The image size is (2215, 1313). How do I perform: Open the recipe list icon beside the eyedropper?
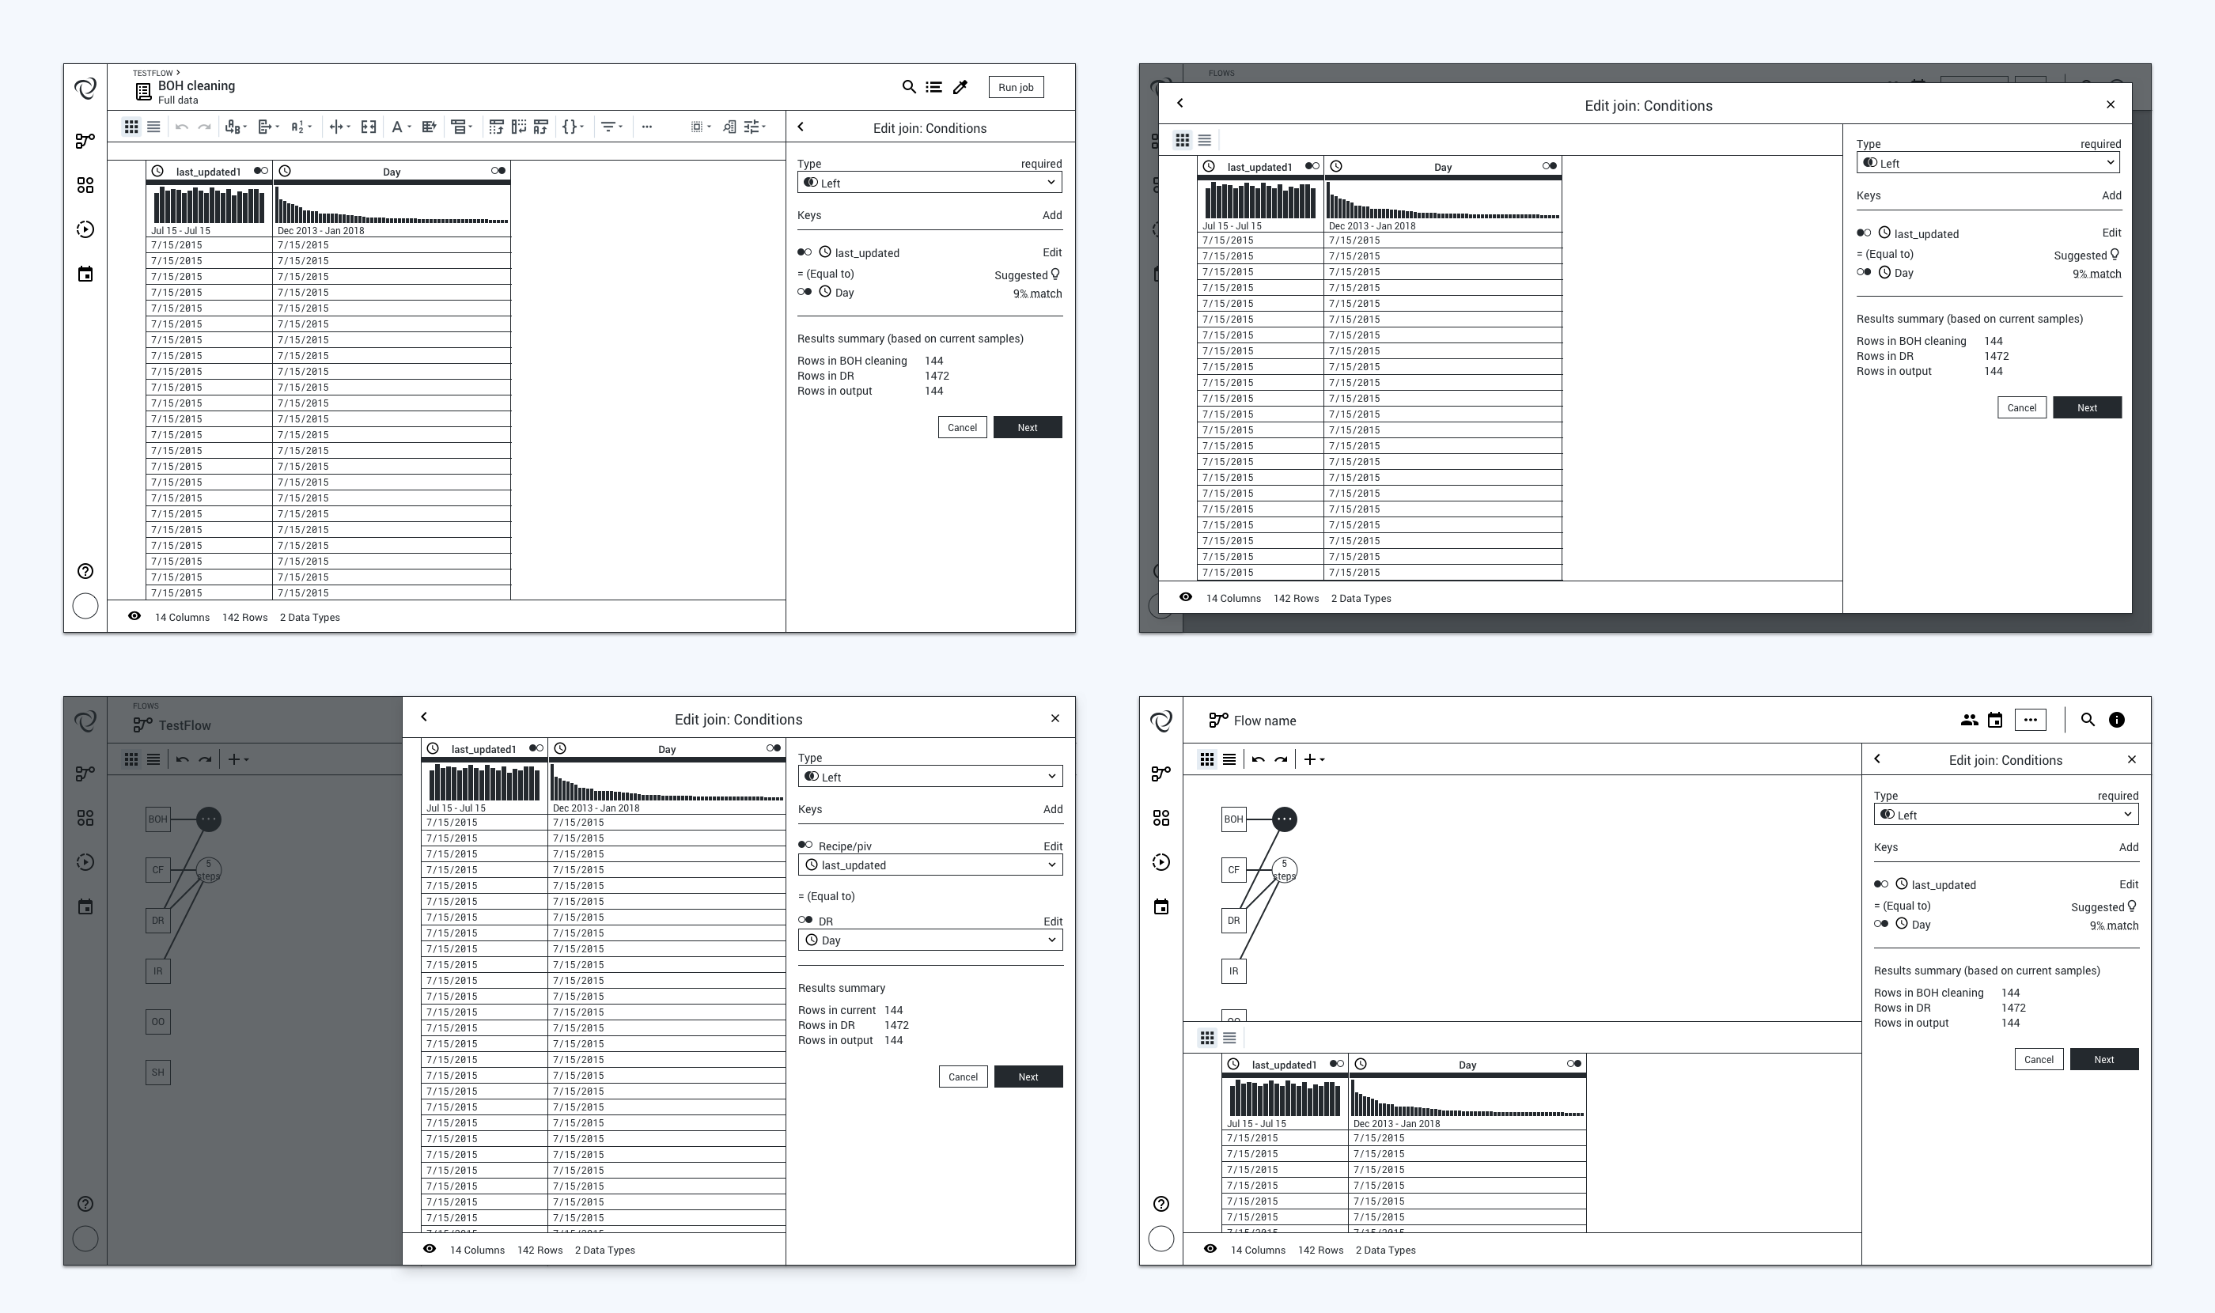(933, 87)
